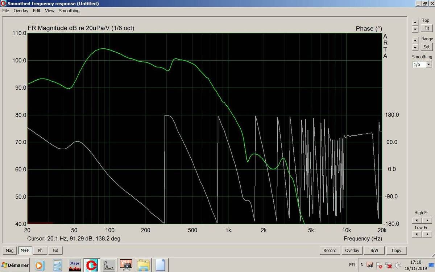Viewport: 435px width, 272px height.
Task: Click the volume speaker tray icon
Action: pyautogui.click(x=398, y=265)
